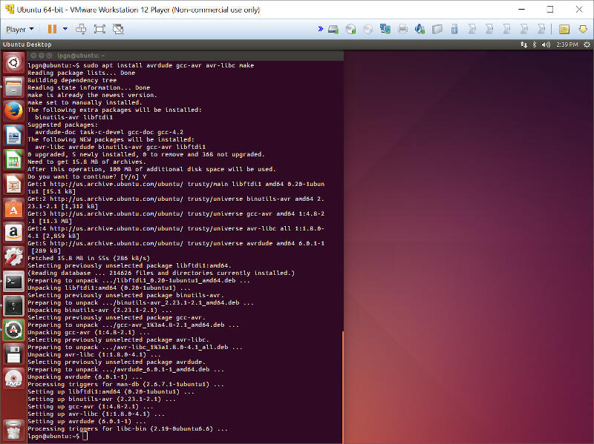Click the printer device icon
The height and width of the screenshot is (444, 594).
[402, 29]
